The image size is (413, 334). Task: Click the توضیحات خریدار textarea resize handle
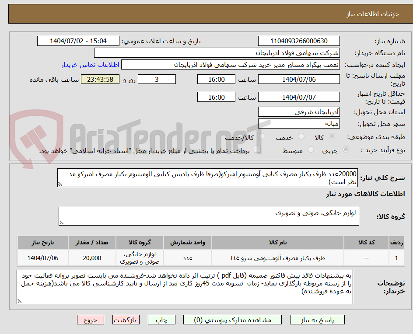point(18,301)
